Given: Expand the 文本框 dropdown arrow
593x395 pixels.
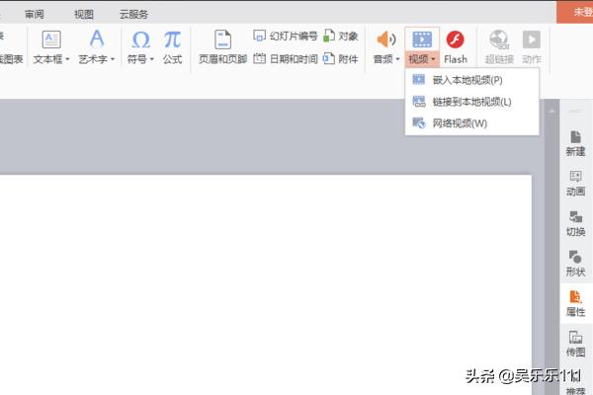Looking at the screenshot, I should click(67, 59).
